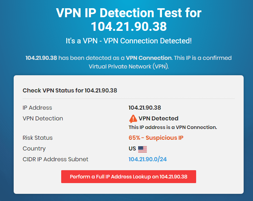253x201 pixels.
Task: Select the VPN Detected status label
Action: point(158,119)
